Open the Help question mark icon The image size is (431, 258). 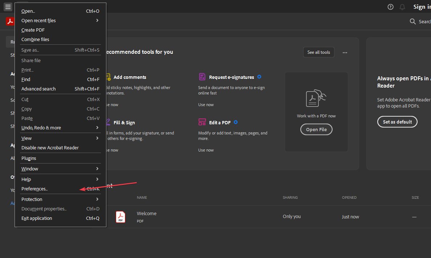(x=390, y=7)
